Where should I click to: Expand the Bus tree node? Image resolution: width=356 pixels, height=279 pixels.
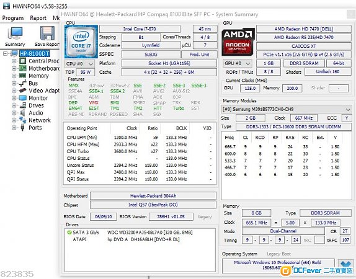click(14, 83)
